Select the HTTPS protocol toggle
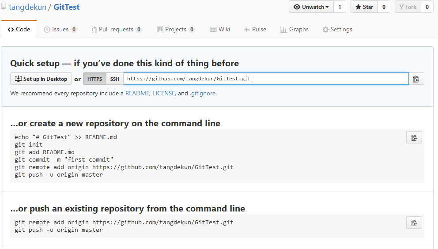Viewport: 438px width, 249px height. tap(94, 79)
